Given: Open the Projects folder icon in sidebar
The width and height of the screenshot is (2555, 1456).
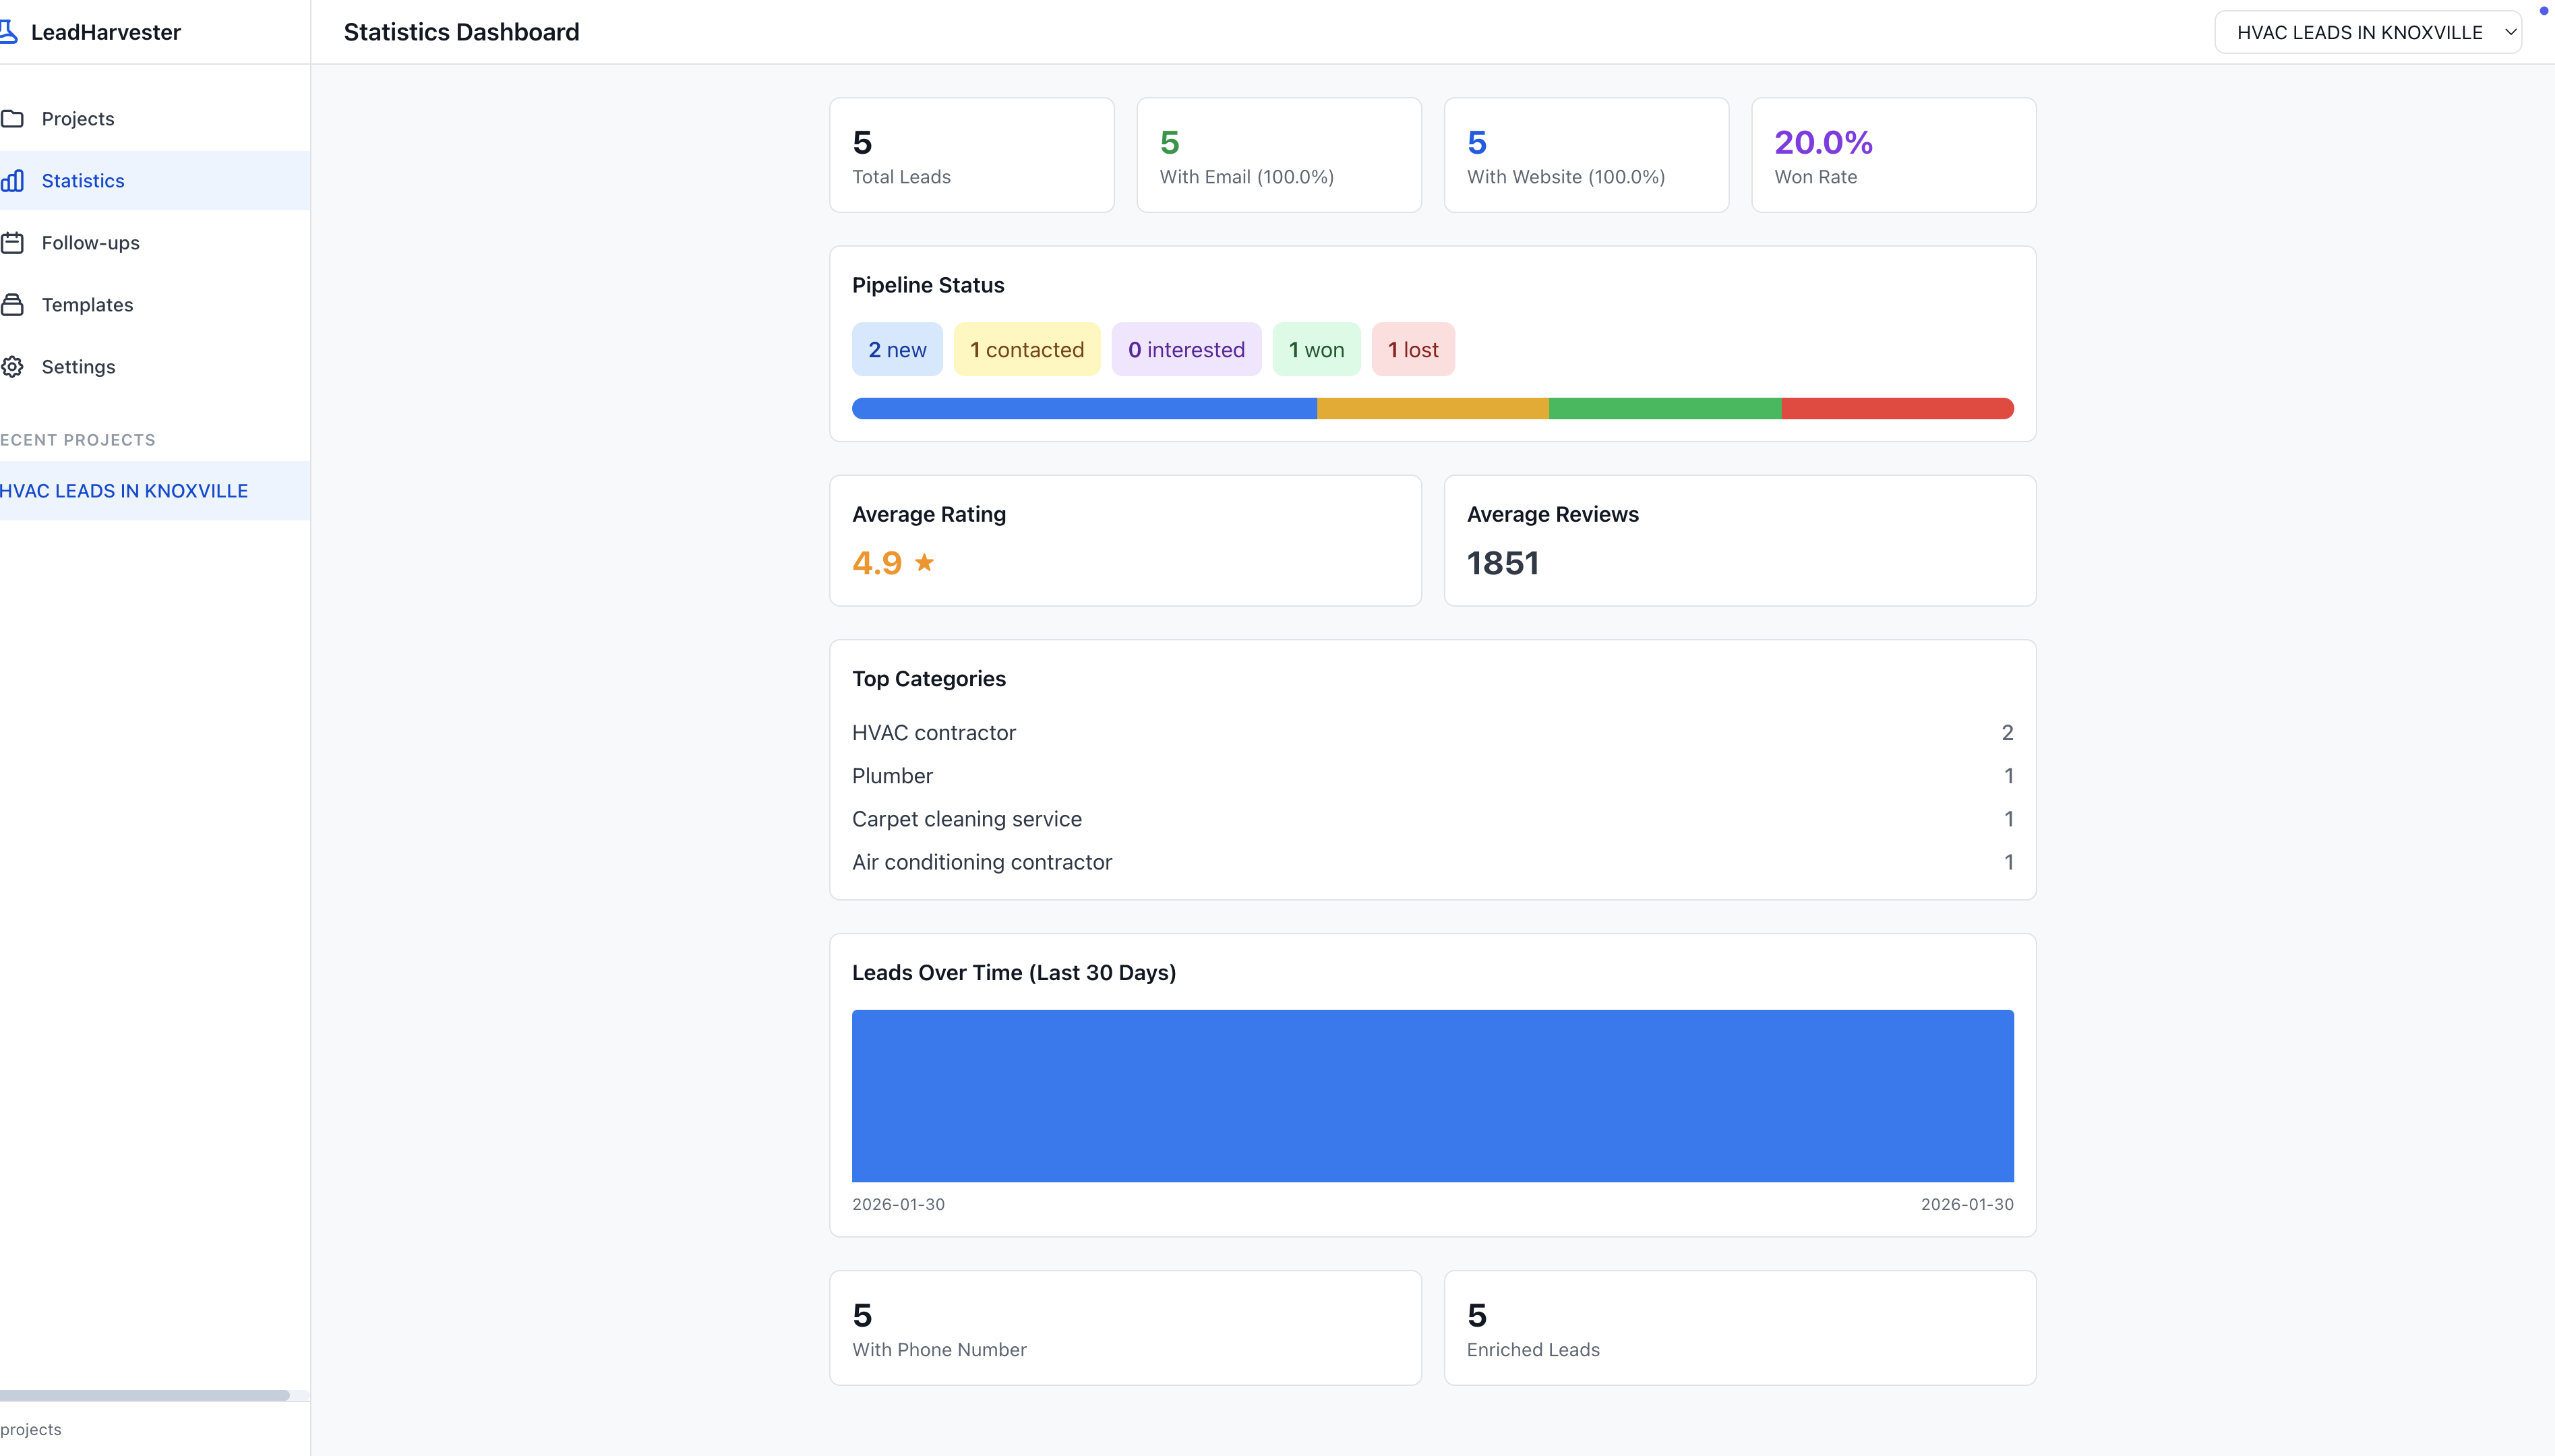Looking at the screenshot, I should click(x=13, y=118).
